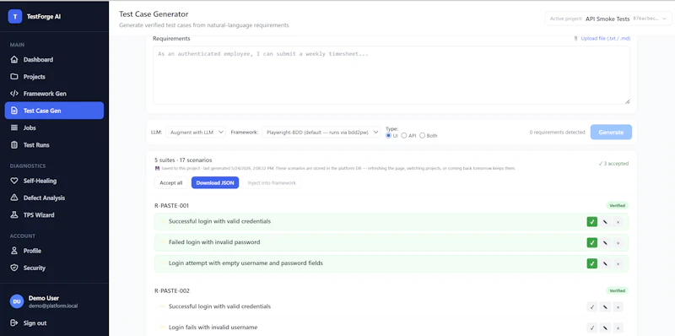Click drag handle of Login attempt with empty username

coord(162,263)
